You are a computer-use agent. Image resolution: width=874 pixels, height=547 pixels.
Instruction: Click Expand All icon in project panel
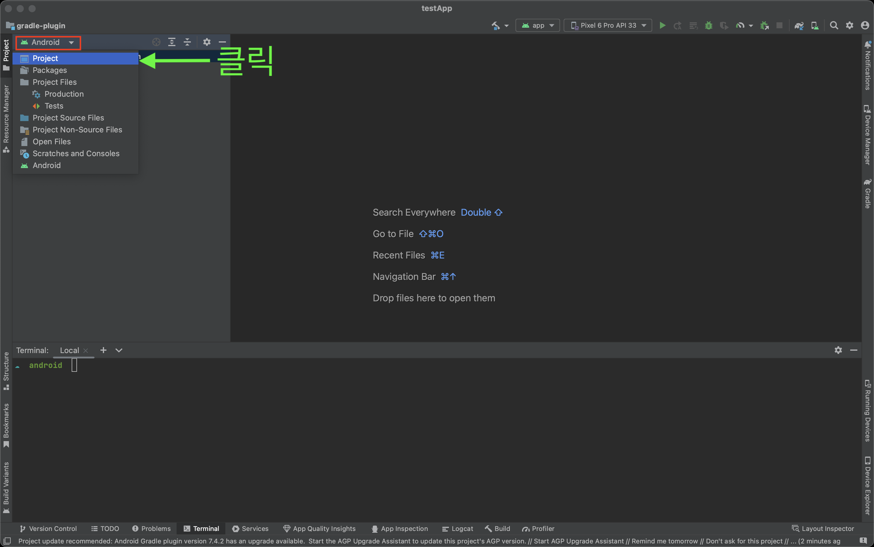coord(172,42)
